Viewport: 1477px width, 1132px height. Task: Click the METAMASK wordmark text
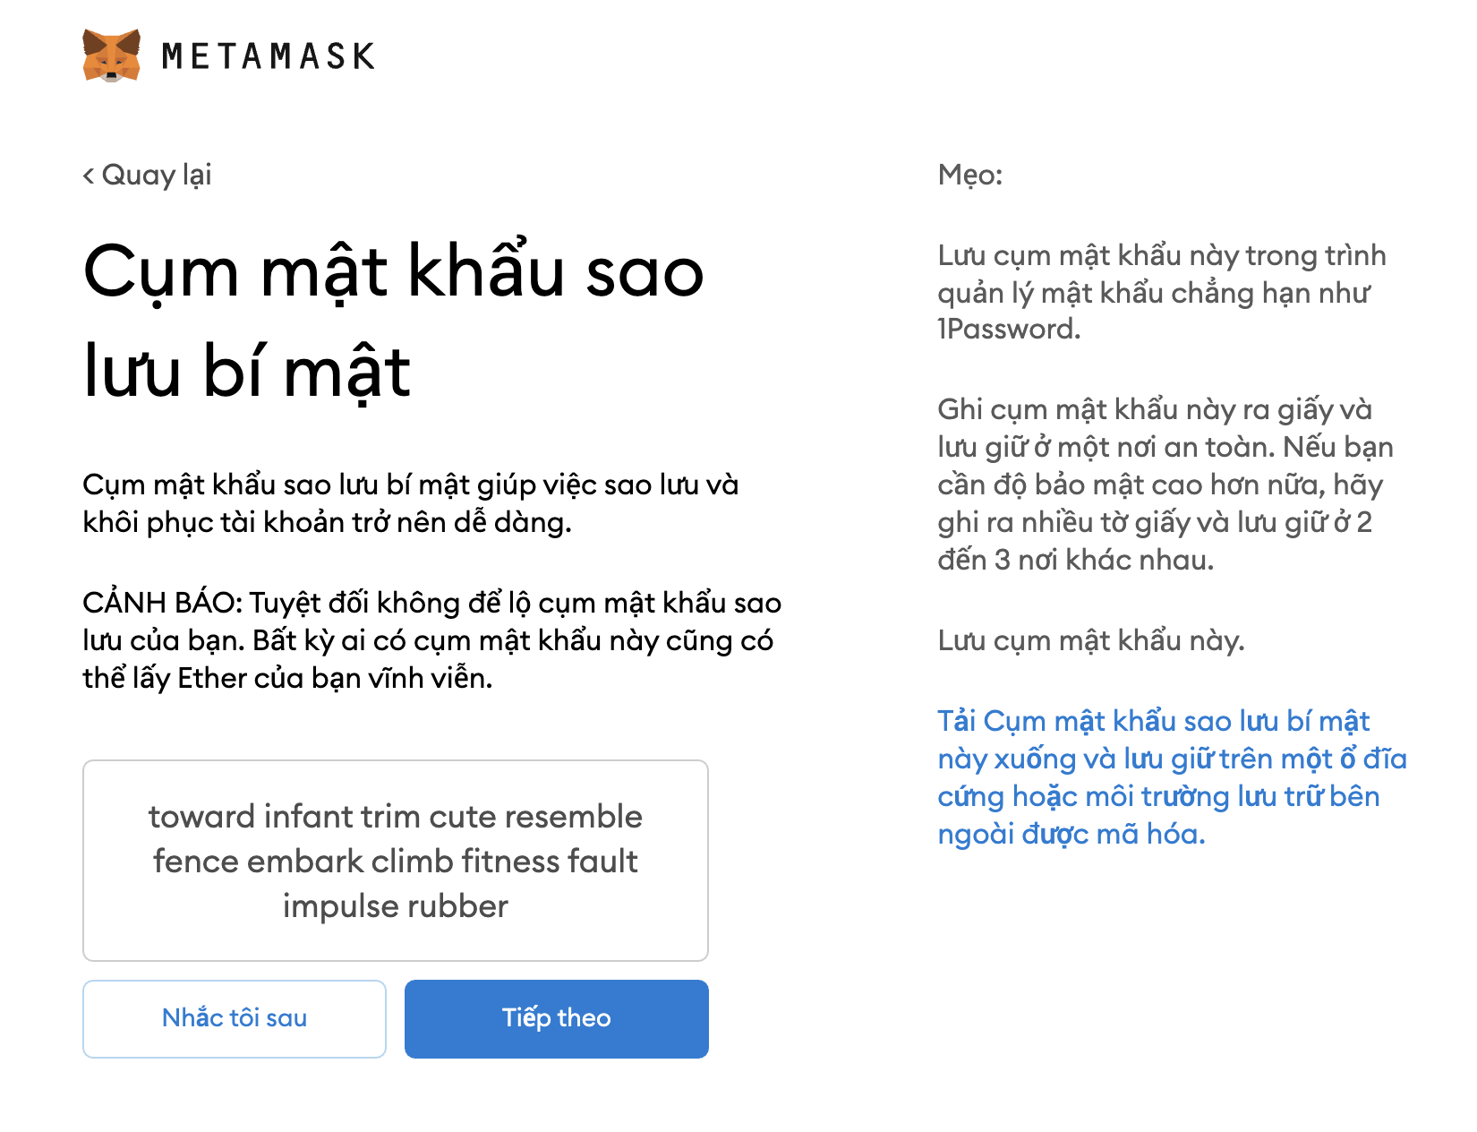pyautogui.click(x=268, y=56)
